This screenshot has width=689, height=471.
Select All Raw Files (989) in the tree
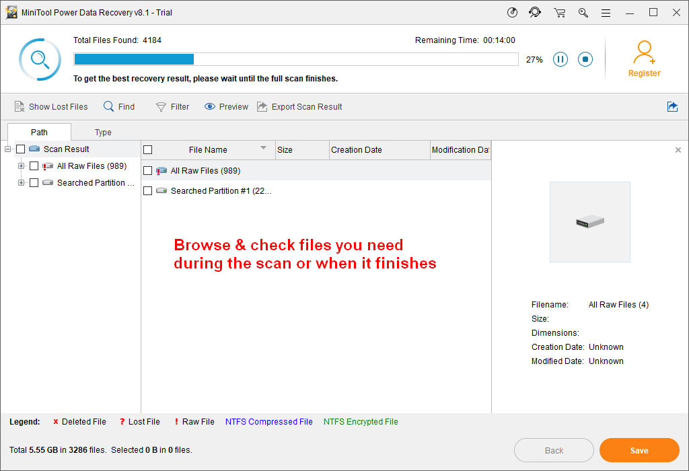pyautogui.click(x=92, y=166)
